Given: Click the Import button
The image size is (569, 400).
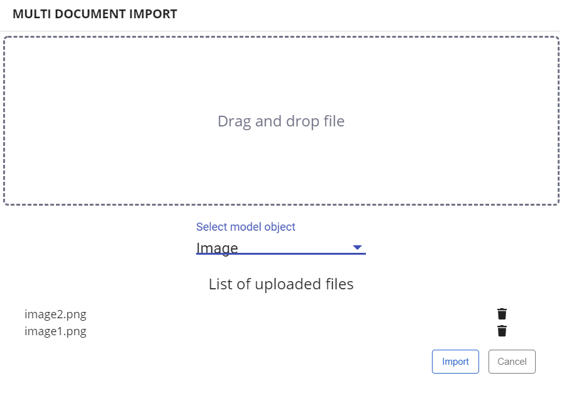Looking at the screenshot, I should (455, 362).
